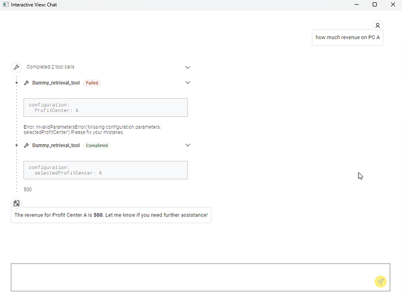Click the wrench icon beside Completed 2 tool calls
This screenshot has width=402, height=298.
pos(16,67)
